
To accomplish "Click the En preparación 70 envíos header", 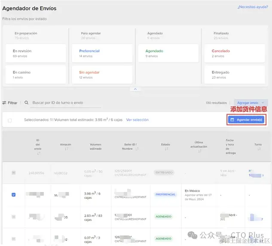I will pyautogui.click(x=26, y=36).
